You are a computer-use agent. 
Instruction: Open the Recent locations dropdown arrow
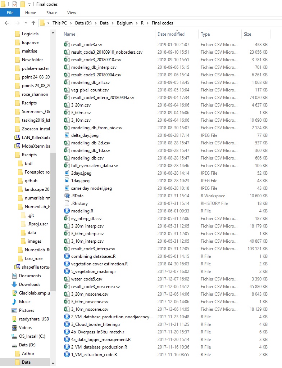(26, 23)
